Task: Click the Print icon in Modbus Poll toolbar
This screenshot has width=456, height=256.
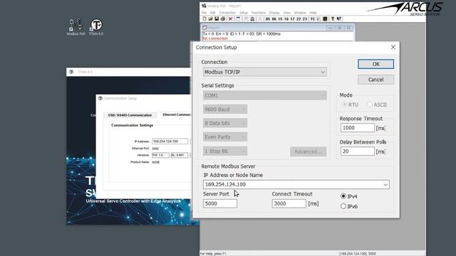Action: click(x=223, y=19)
